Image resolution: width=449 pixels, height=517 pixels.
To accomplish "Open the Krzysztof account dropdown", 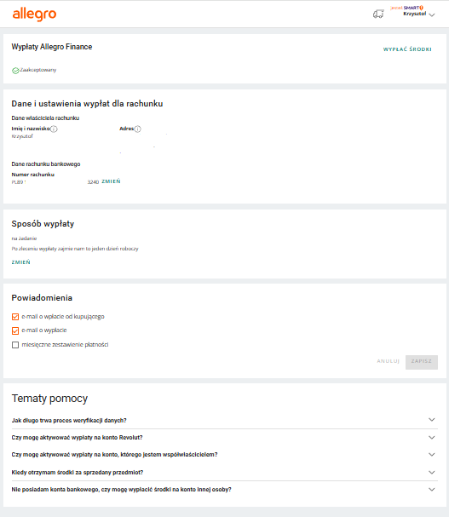I will [x=419, y=14].
